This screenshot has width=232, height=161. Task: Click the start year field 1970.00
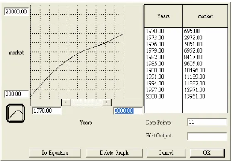point(47,111)
